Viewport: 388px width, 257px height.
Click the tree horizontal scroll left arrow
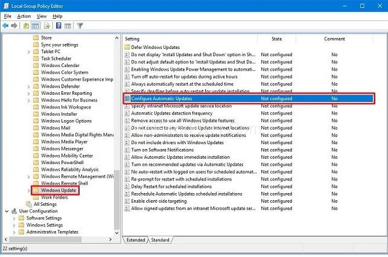pyautogui.click(x=6, y=239)
